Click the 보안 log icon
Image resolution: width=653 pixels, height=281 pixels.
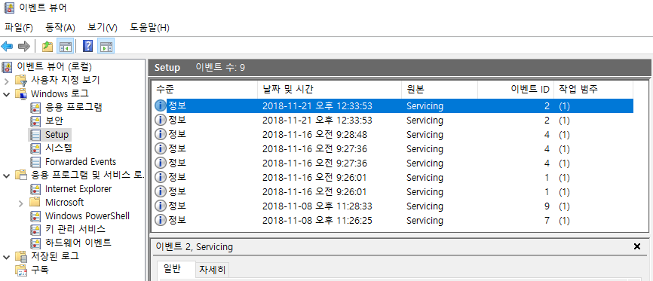35,121
